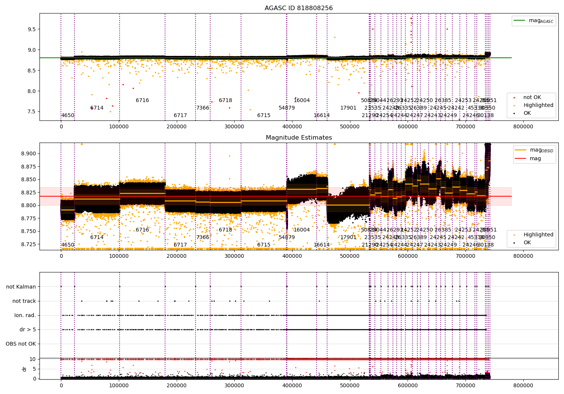
Task: Click the 'Ion. rad.' axis label
Action: click(x=25, y=316)
